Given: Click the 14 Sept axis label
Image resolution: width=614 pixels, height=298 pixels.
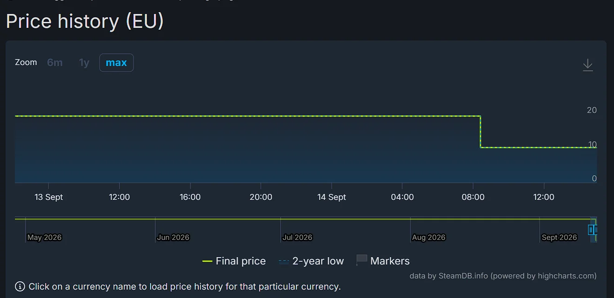Looking at the screenshot, I should pos(331,197).
